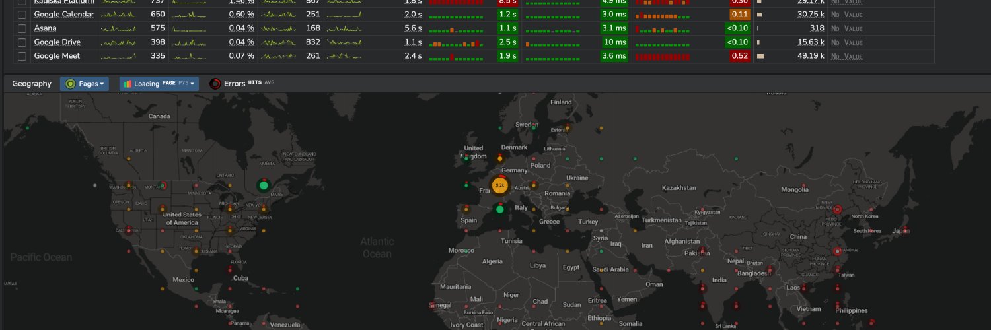Open the Google Calendar application name
Screen dimensions: 991x330
[64, 15]
